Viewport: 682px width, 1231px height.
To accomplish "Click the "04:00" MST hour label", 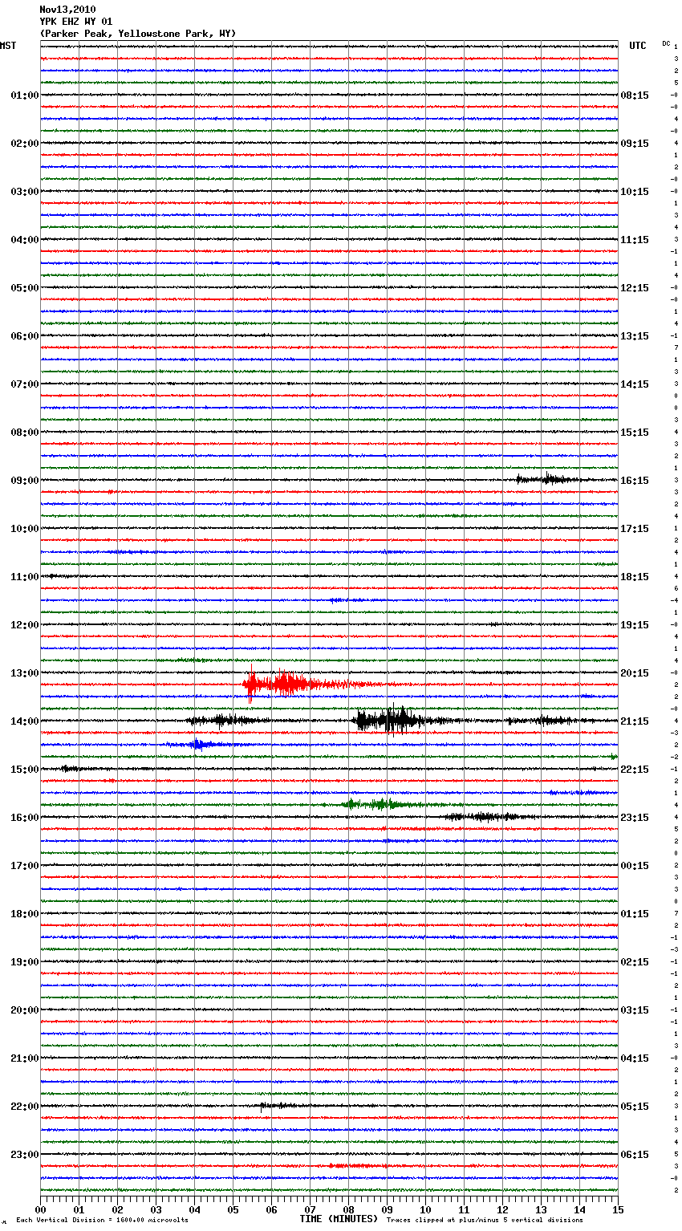I will tap(25, 240).
